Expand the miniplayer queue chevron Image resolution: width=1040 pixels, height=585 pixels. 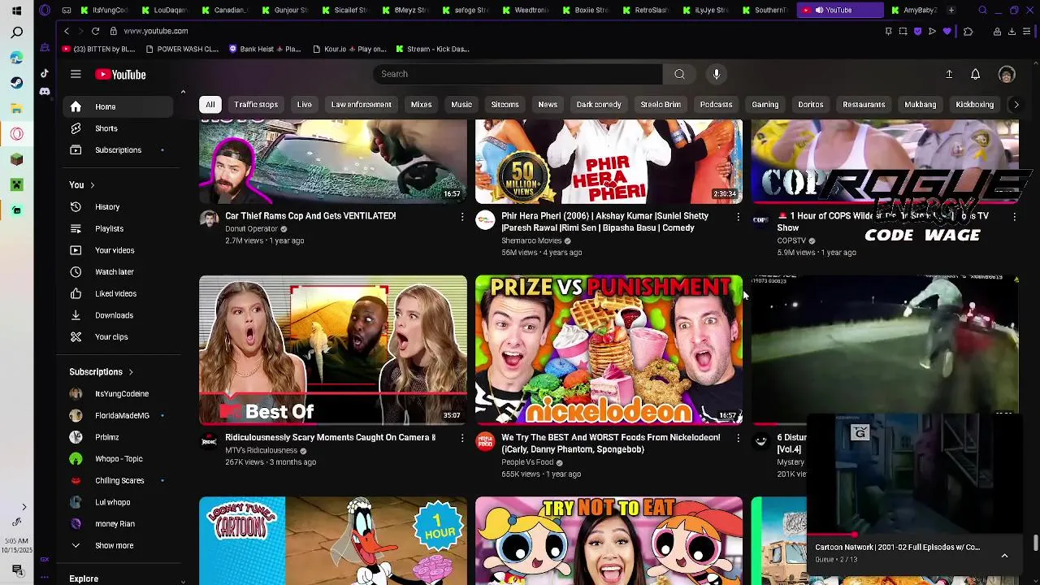(x=1004, y=555)
